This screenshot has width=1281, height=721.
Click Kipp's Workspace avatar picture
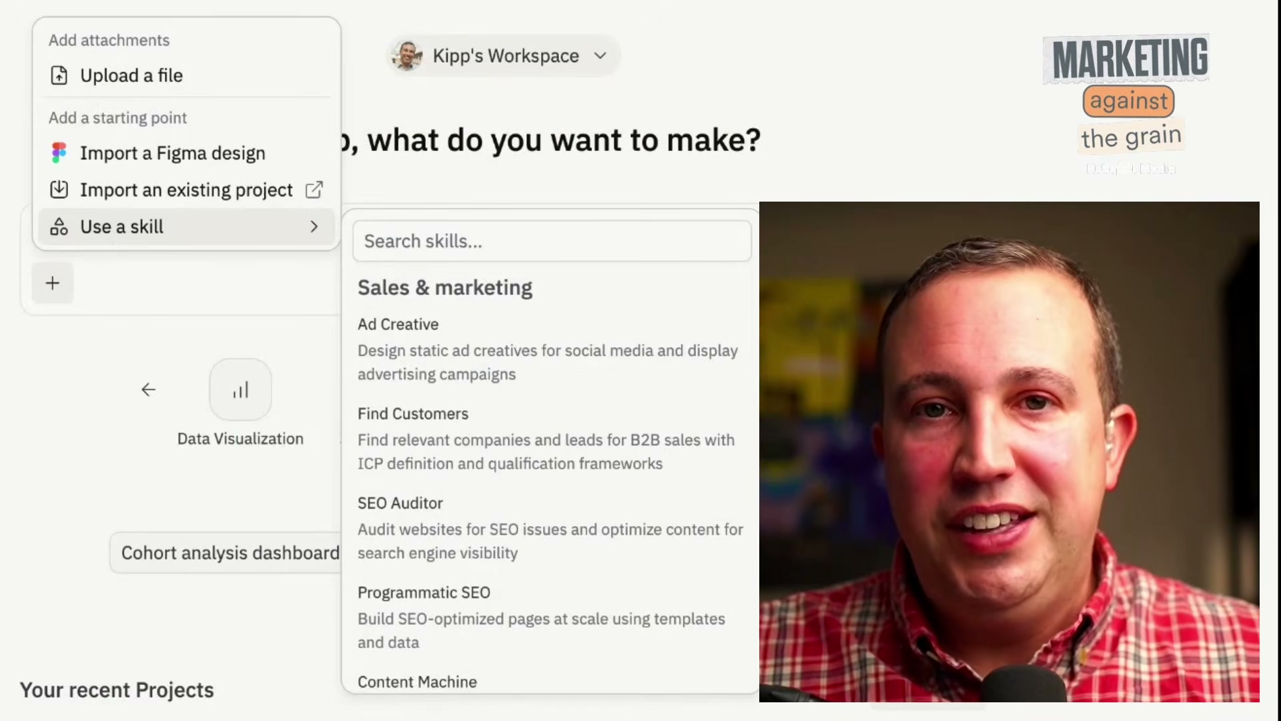pyautogui.click(x=407, y=55)
